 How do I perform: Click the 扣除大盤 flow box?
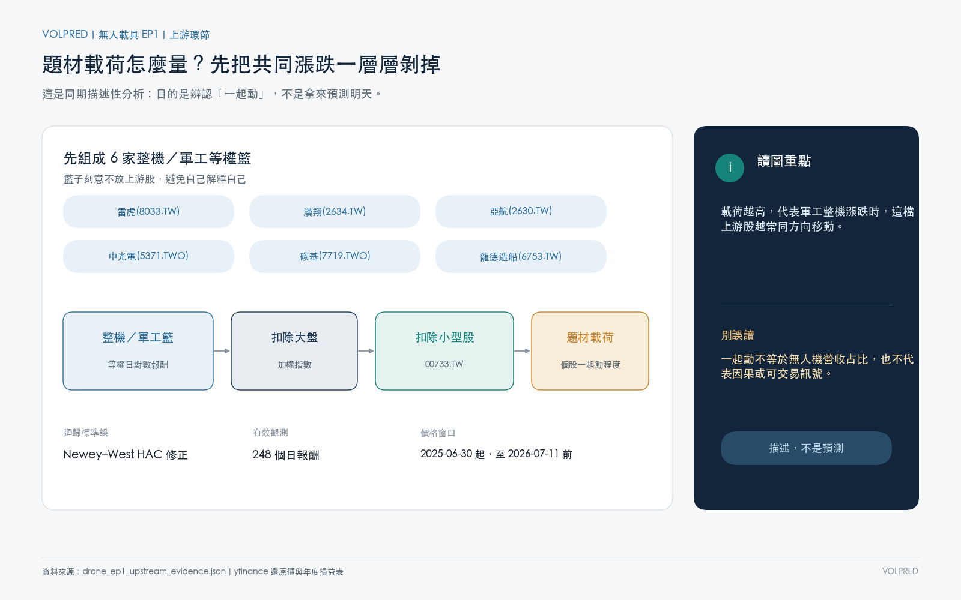click(x=294, y=351)
